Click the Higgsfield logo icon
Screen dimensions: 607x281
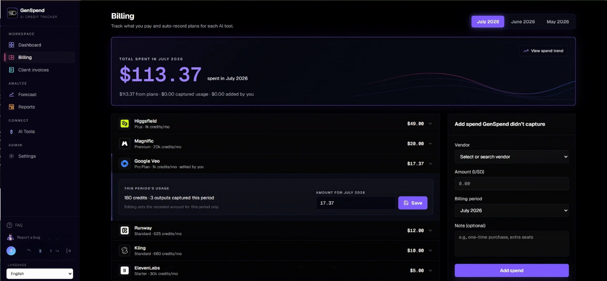pos(124,124)
